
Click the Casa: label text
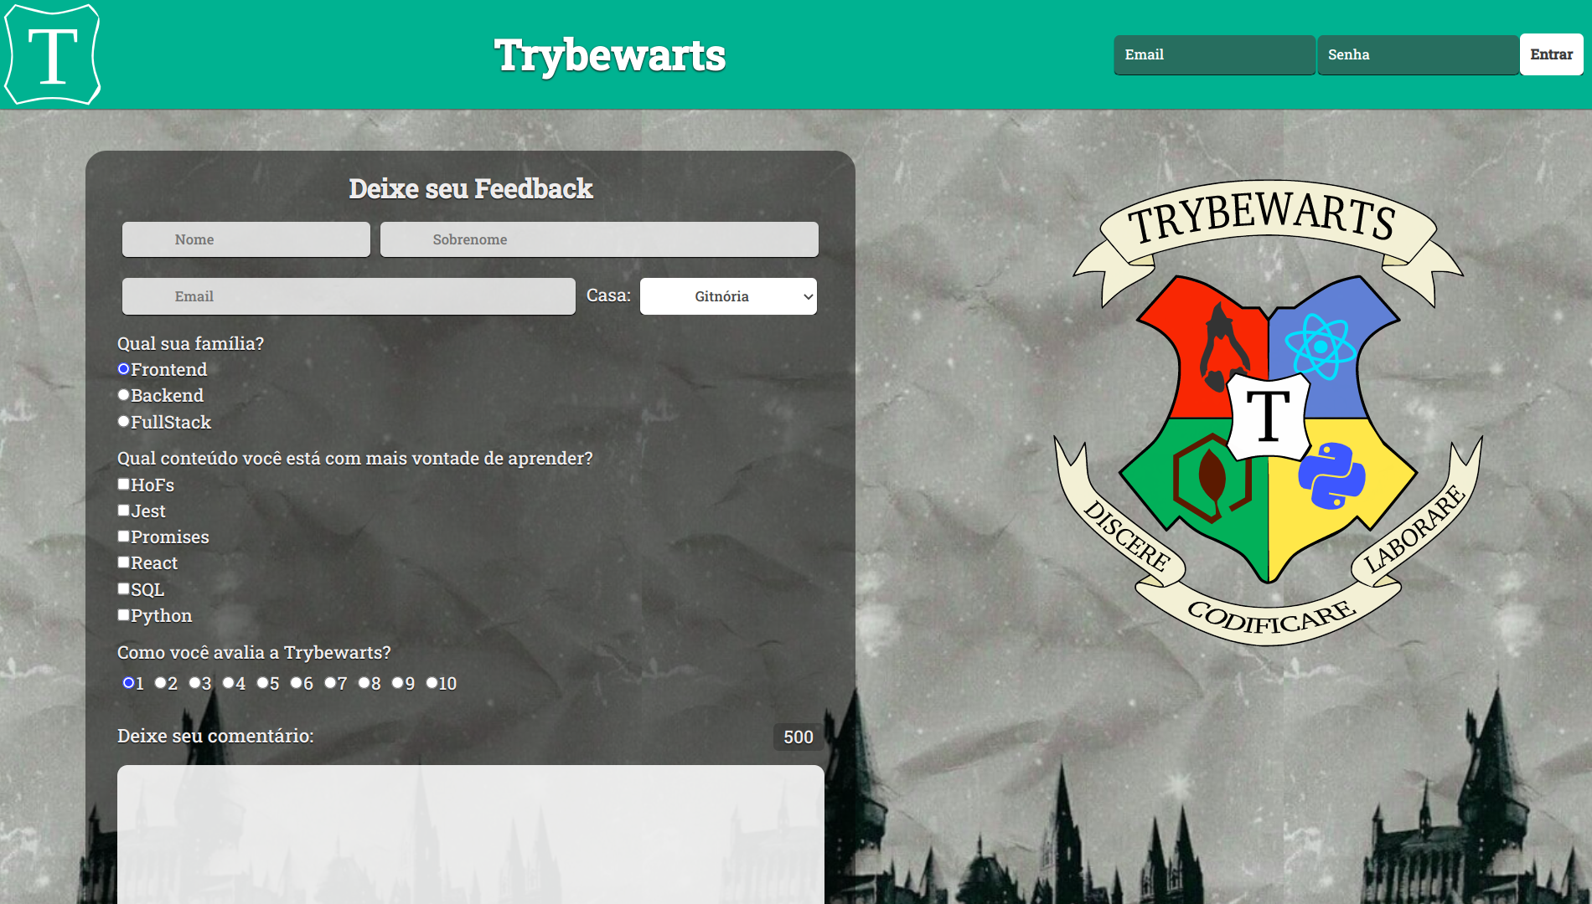click(x=608, y=295)
